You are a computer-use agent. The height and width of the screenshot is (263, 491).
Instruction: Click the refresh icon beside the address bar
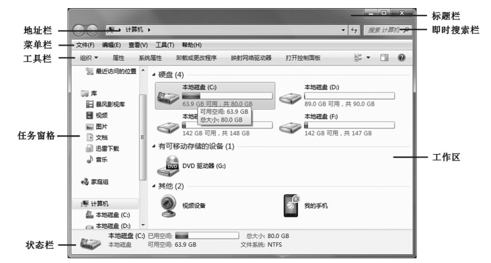pyautogui.click(x=354, y=30)
